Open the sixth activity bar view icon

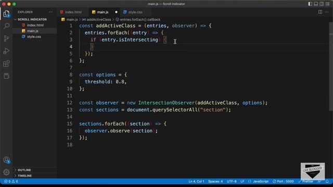6,76
